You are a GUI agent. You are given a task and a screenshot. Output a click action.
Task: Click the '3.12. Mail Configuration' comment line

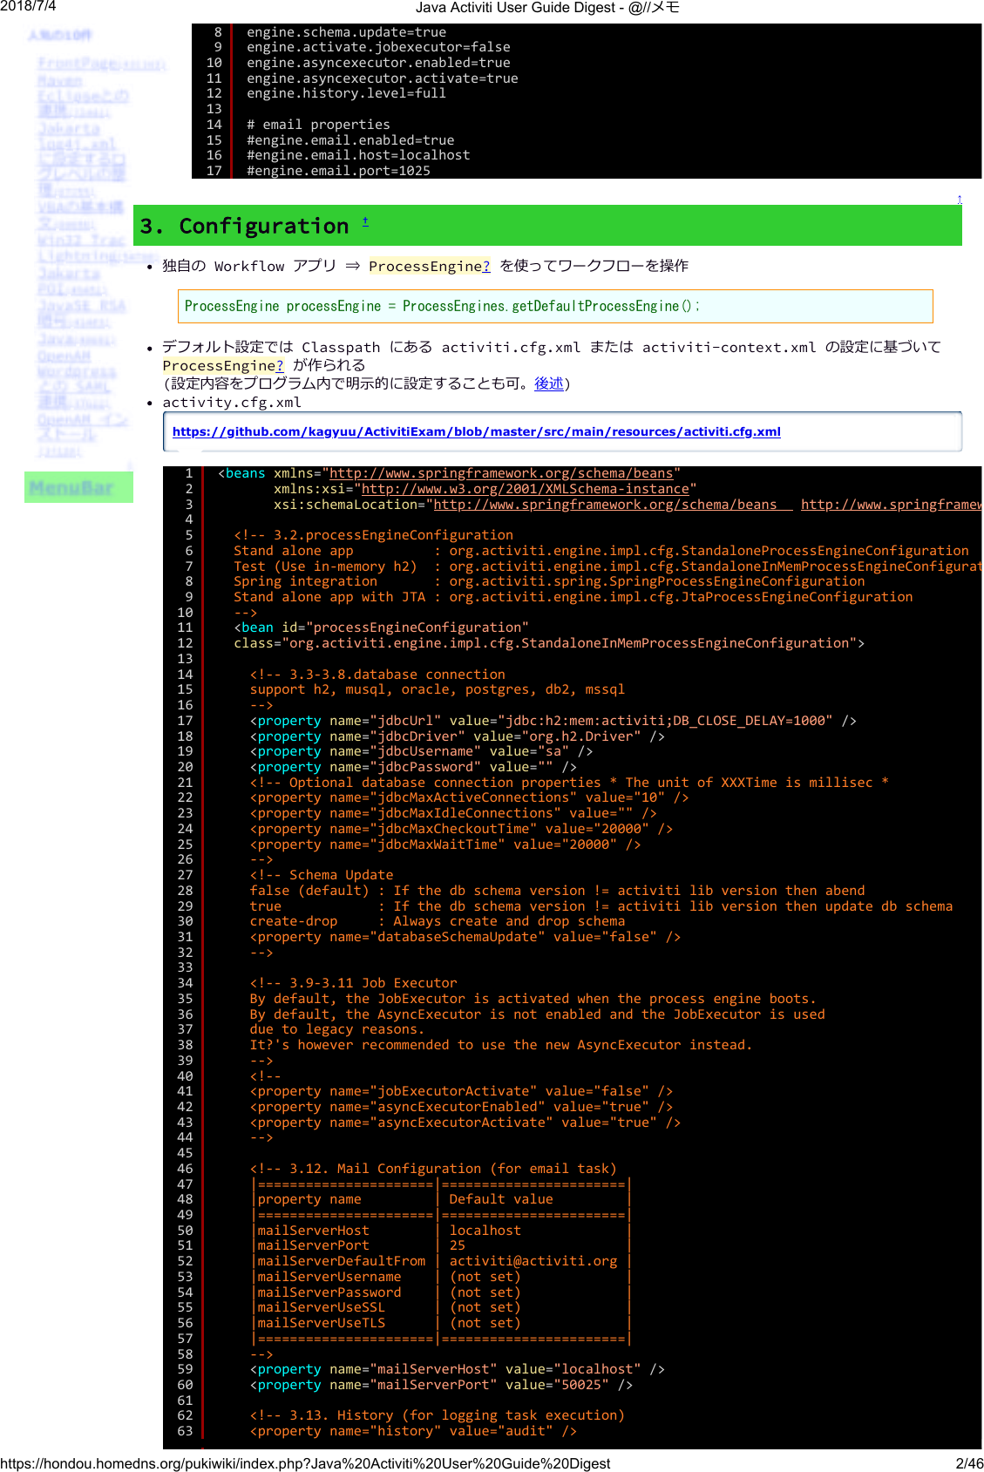[433, 1169]
